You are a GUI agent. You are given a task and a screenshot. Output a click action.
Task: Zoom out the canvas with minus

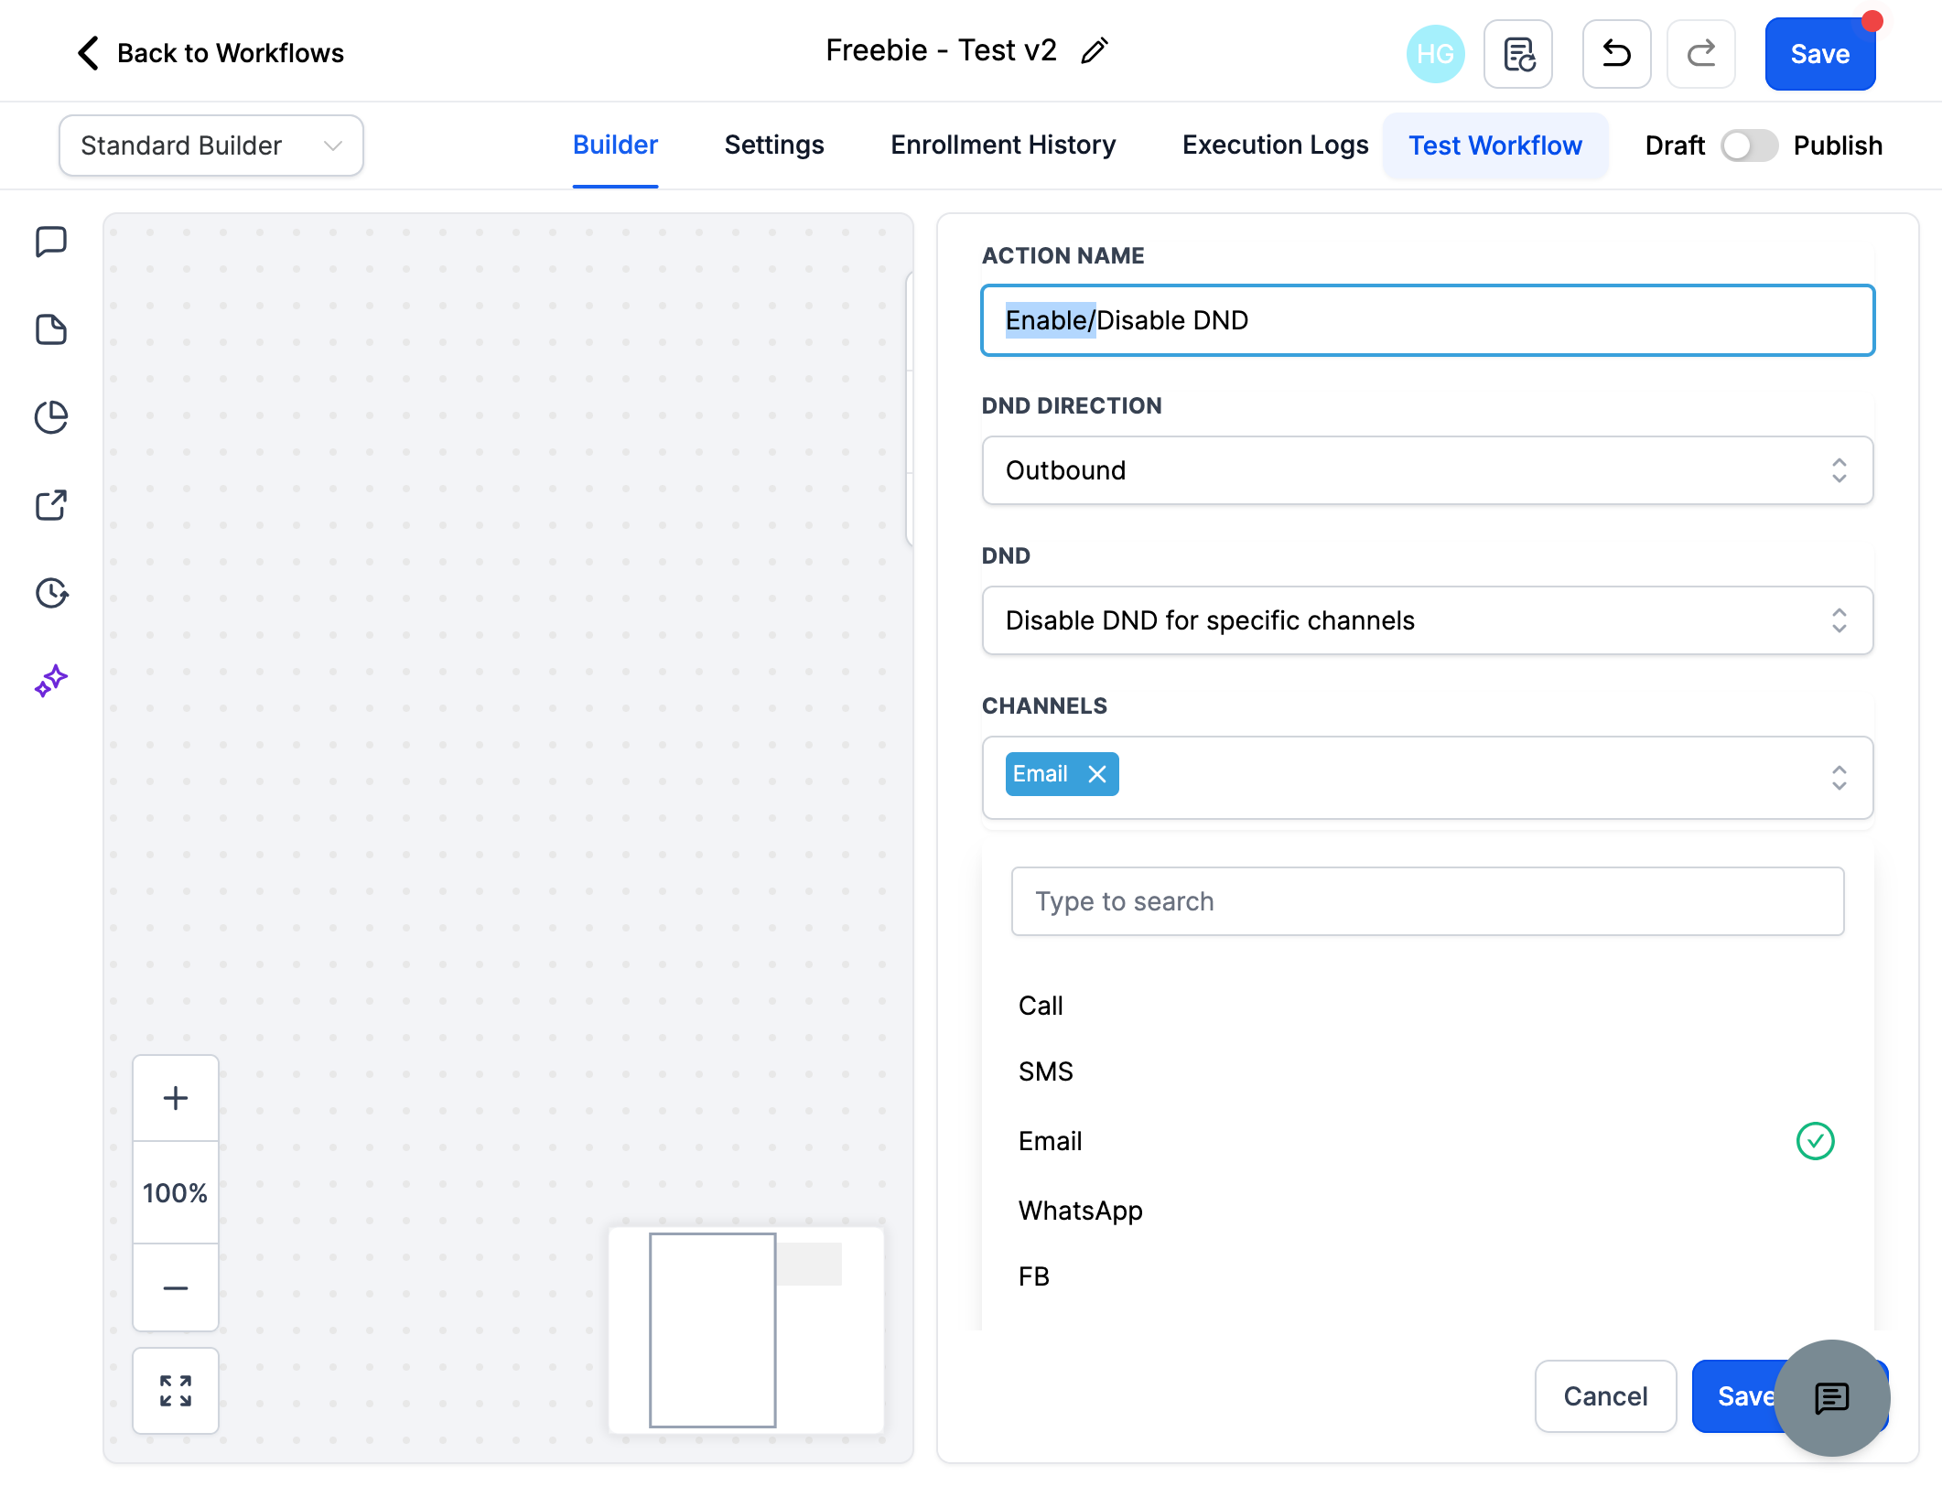pyautogui.click(x=176, y=1287)
